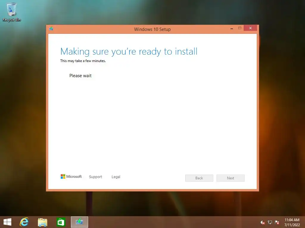Screen dimensions: 305x228
Task: Open the Action Center flag icon
Action: (x=277, y=222)
